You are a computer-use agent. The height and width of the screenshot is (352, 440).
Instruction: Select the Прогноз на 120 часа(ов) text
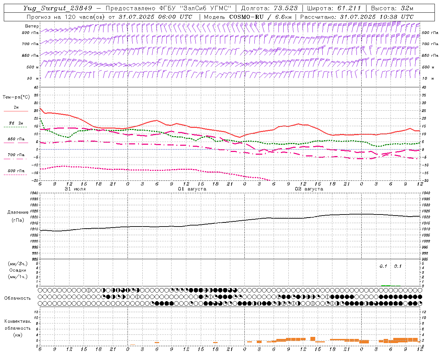(66, 17)
